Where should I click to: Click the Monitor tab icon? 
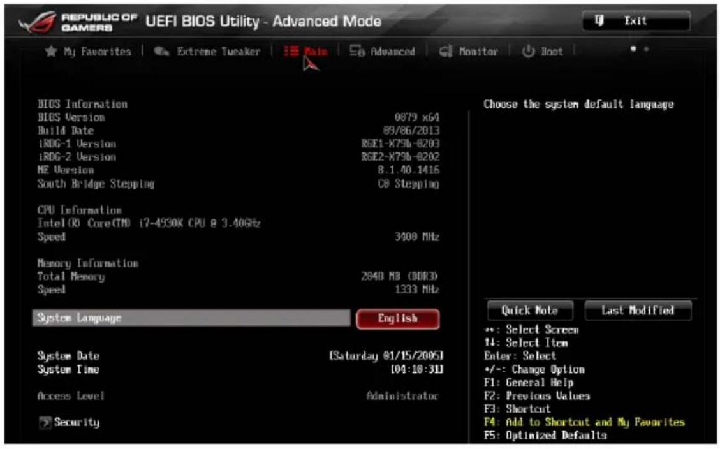[446, 52]
